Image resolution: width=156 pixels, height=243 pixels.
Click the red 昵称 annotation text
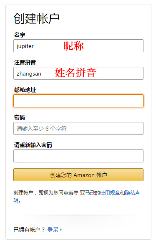click(73, 46)
